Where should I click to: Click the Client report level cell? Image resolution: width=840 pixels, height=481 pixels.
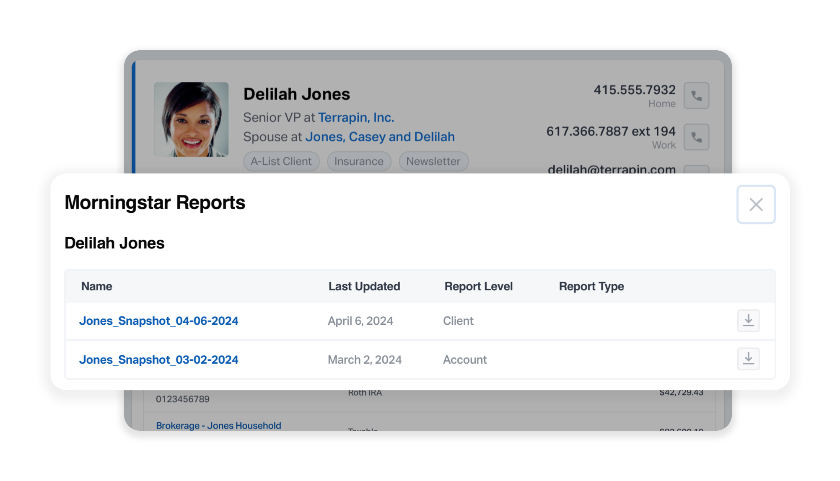point(458,321)
